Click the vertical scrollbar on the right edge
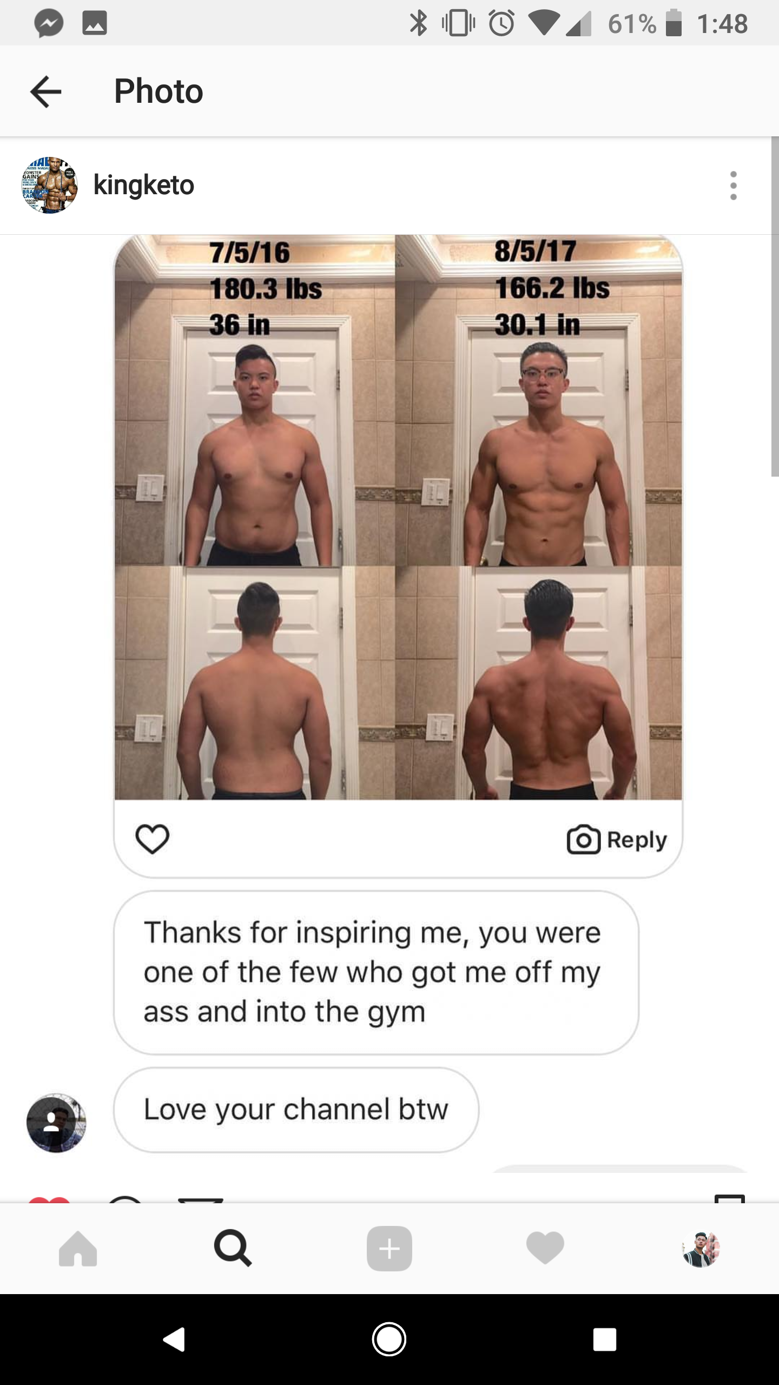Viewport: 779px width, 1385px height. [775, 307]
